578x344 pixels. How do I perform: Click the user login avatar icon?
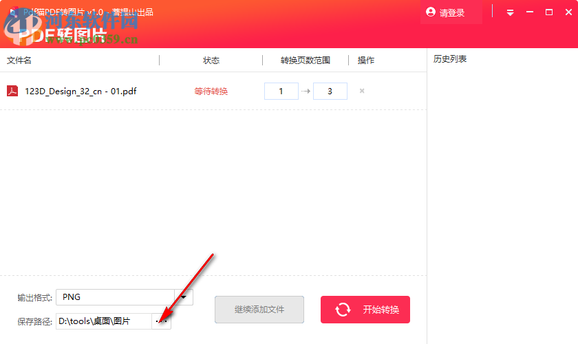pyautogui.click(x=430, y=12)
